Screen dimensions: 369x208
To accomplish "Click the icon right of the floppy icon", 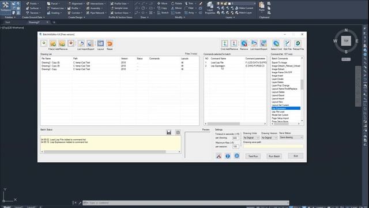I will tap(178, 132).
